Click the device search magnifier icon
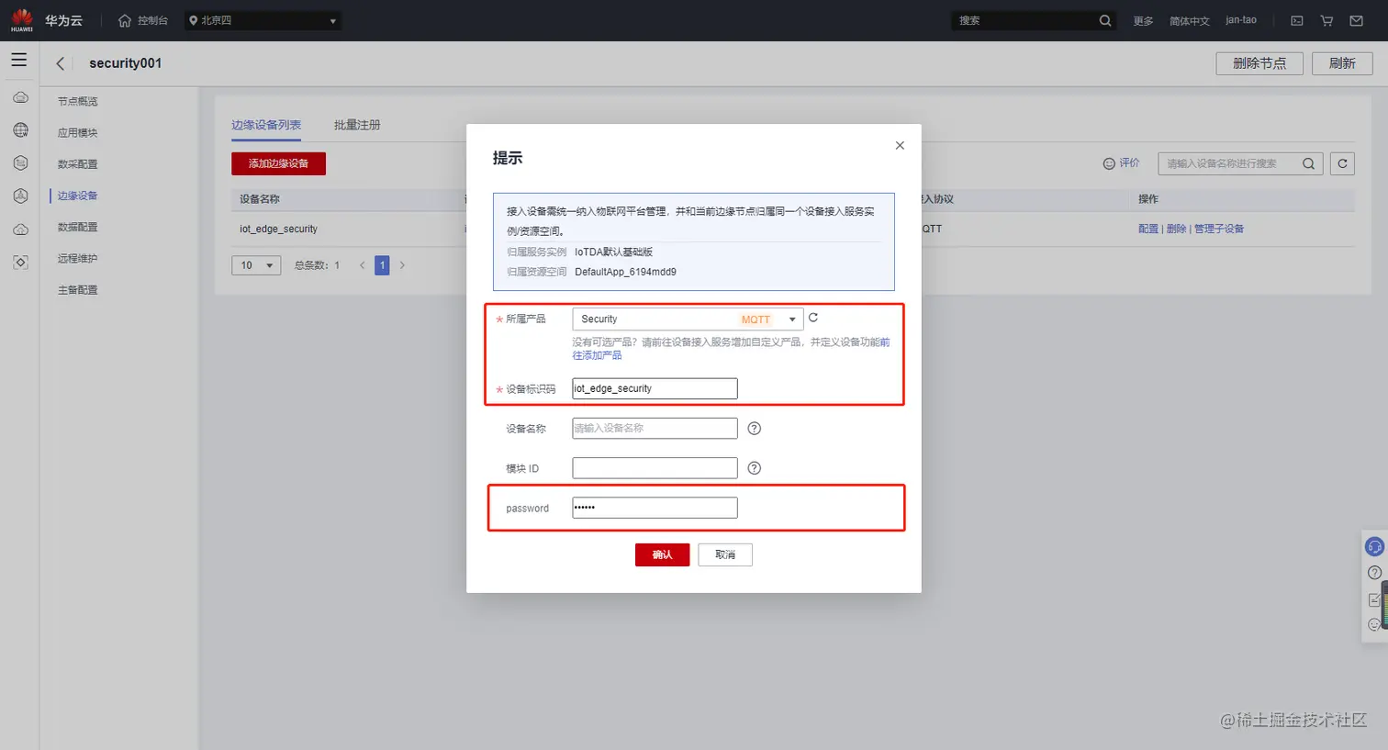The image size is (1388, 750). pyautogui.click(x=1309, y=163)
